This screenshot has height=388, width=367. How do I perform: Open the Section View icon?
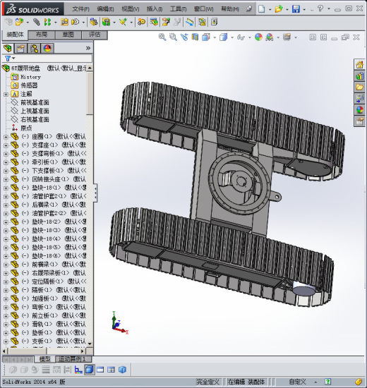(x=195, y=37)
